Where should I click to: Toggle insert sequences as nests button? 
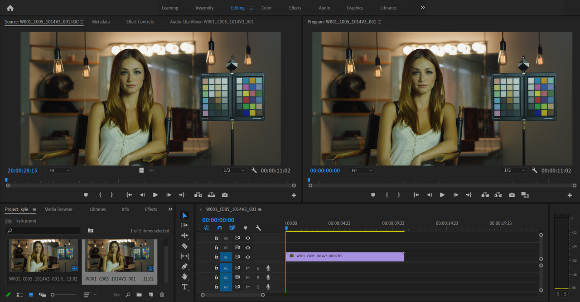click(x=207, y=228)
